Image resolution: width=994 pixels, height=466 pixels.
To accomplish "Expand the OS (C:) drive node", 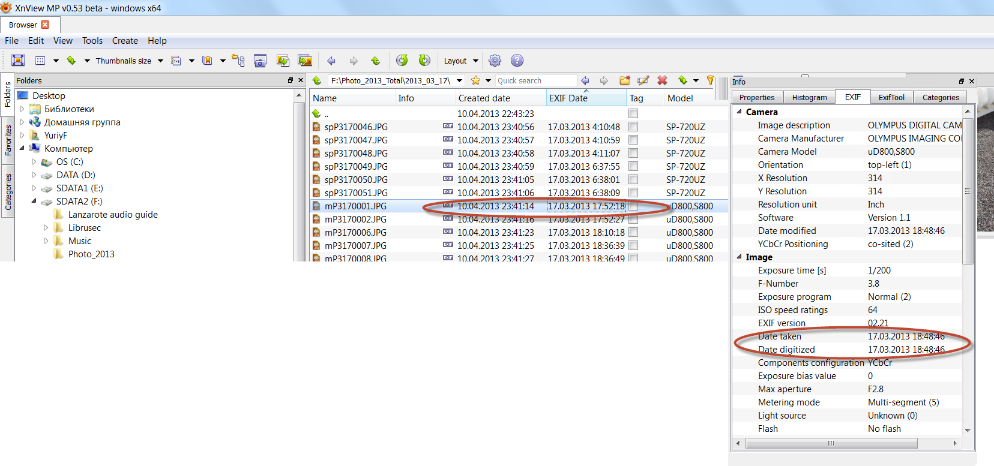I will [x=34, y=162].
